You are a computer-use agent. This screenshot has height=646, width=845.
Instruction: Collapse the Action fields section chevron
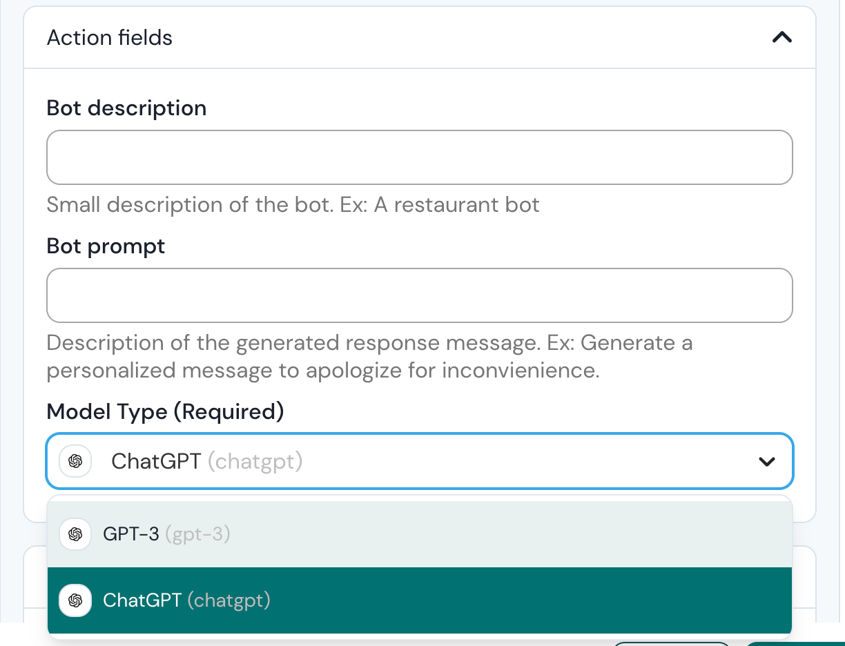click(781, 37)
